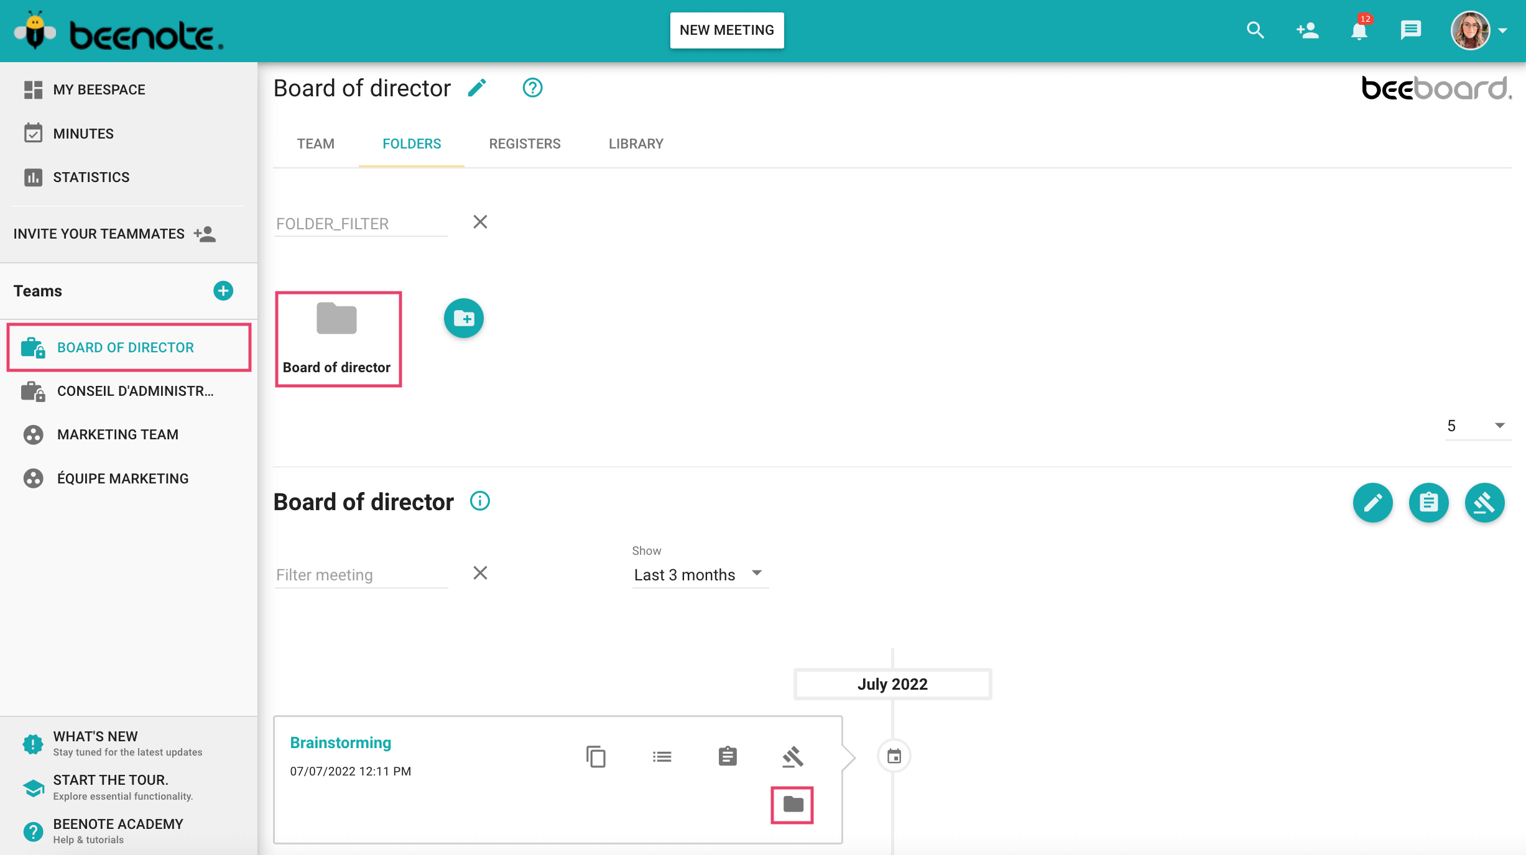Select BOARD OF DIRECTOR team

[129, 347]
